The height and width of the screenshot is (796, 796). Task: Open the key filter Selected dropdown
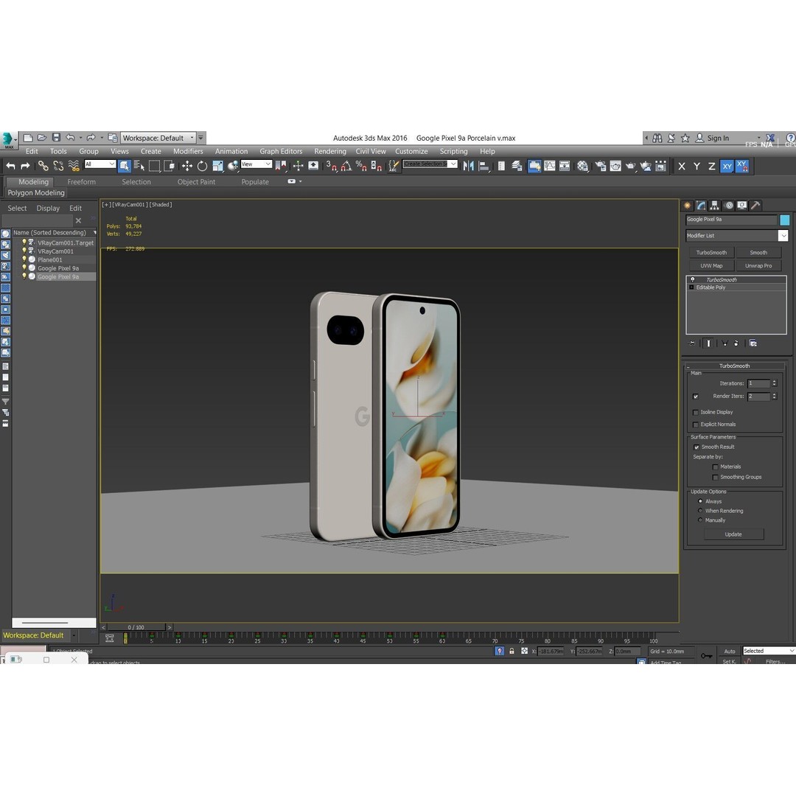[769, 651]
